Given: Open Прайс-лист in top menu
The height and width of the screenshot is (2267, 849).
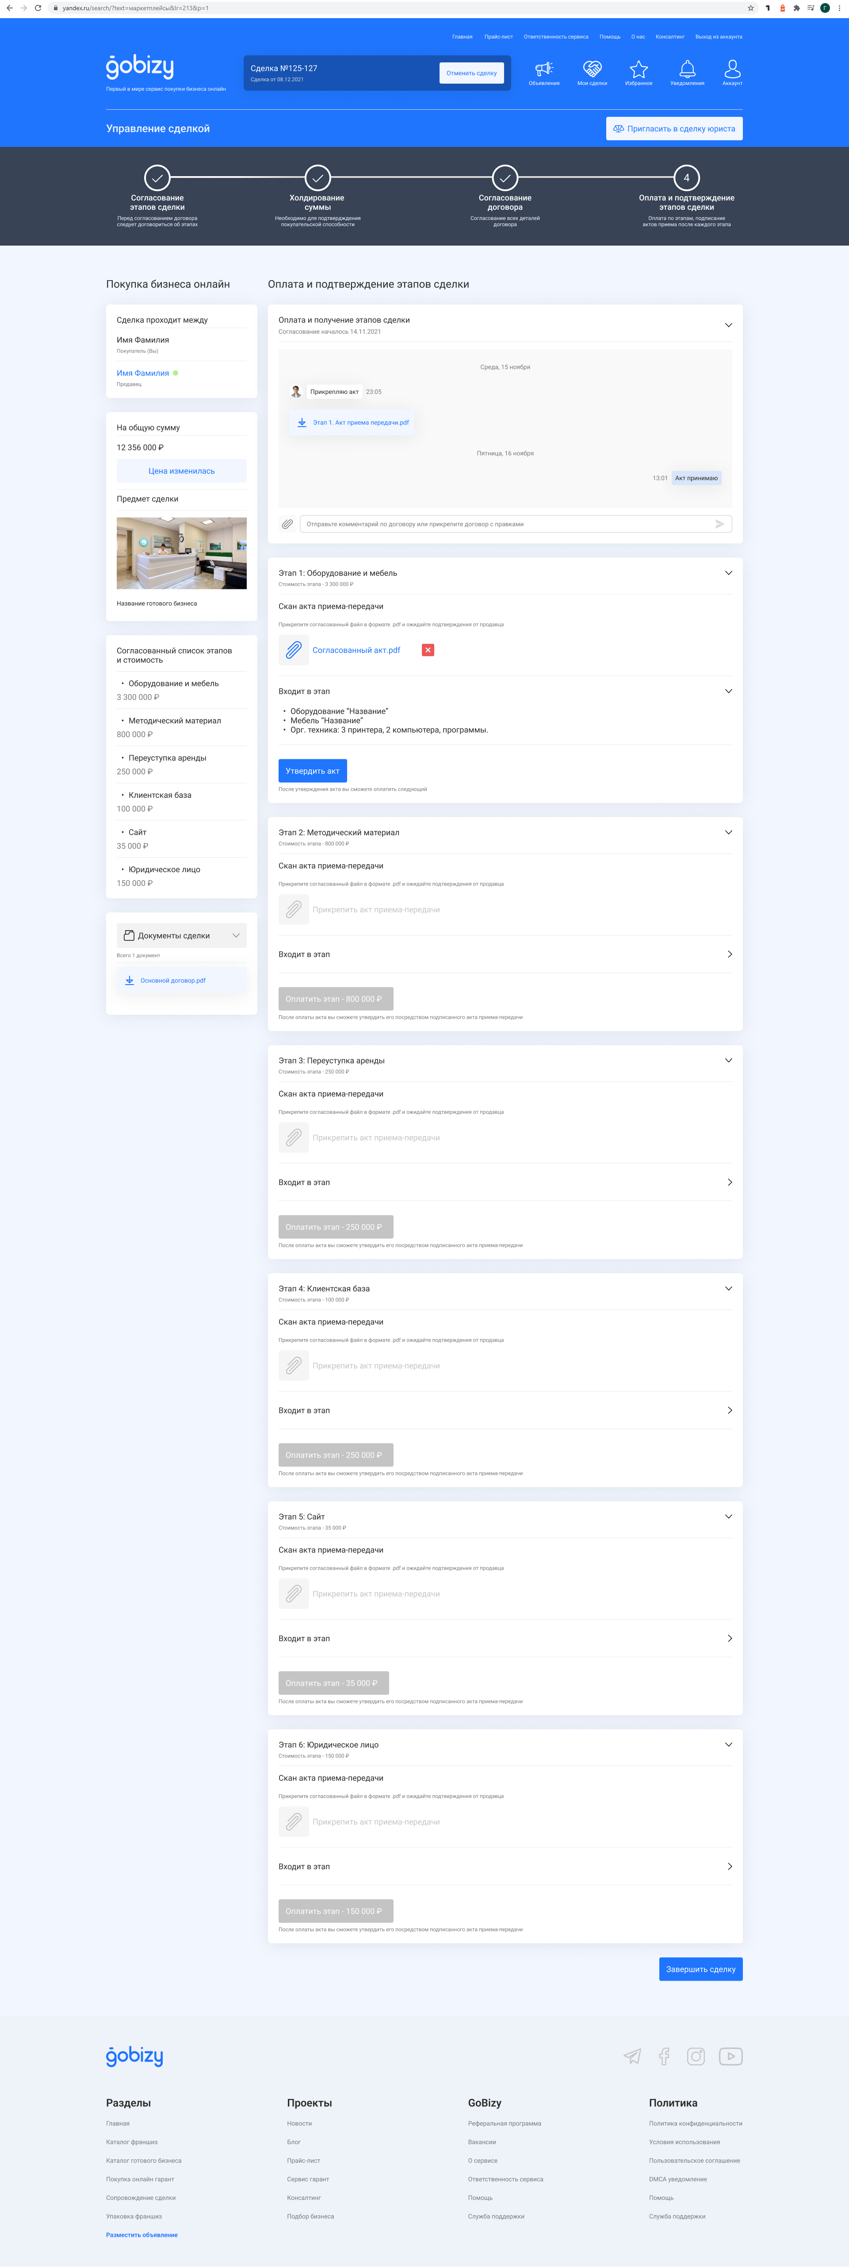Looking at the screenshot, I should [x=498, y=37].
